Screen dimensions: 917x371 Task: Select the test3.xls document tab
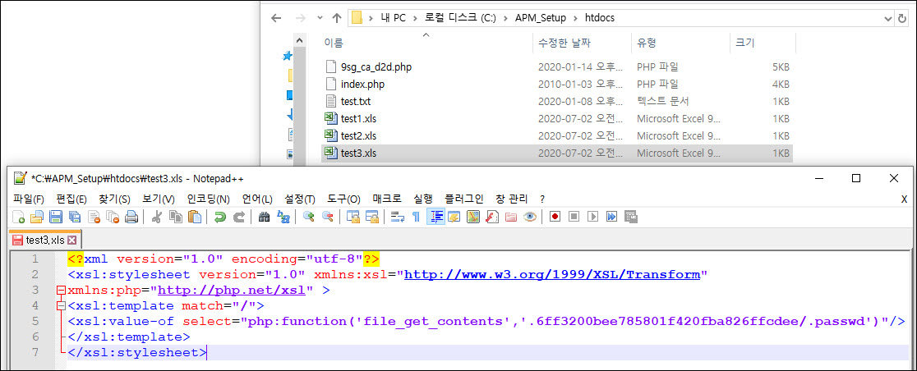(x=45, y=240)
